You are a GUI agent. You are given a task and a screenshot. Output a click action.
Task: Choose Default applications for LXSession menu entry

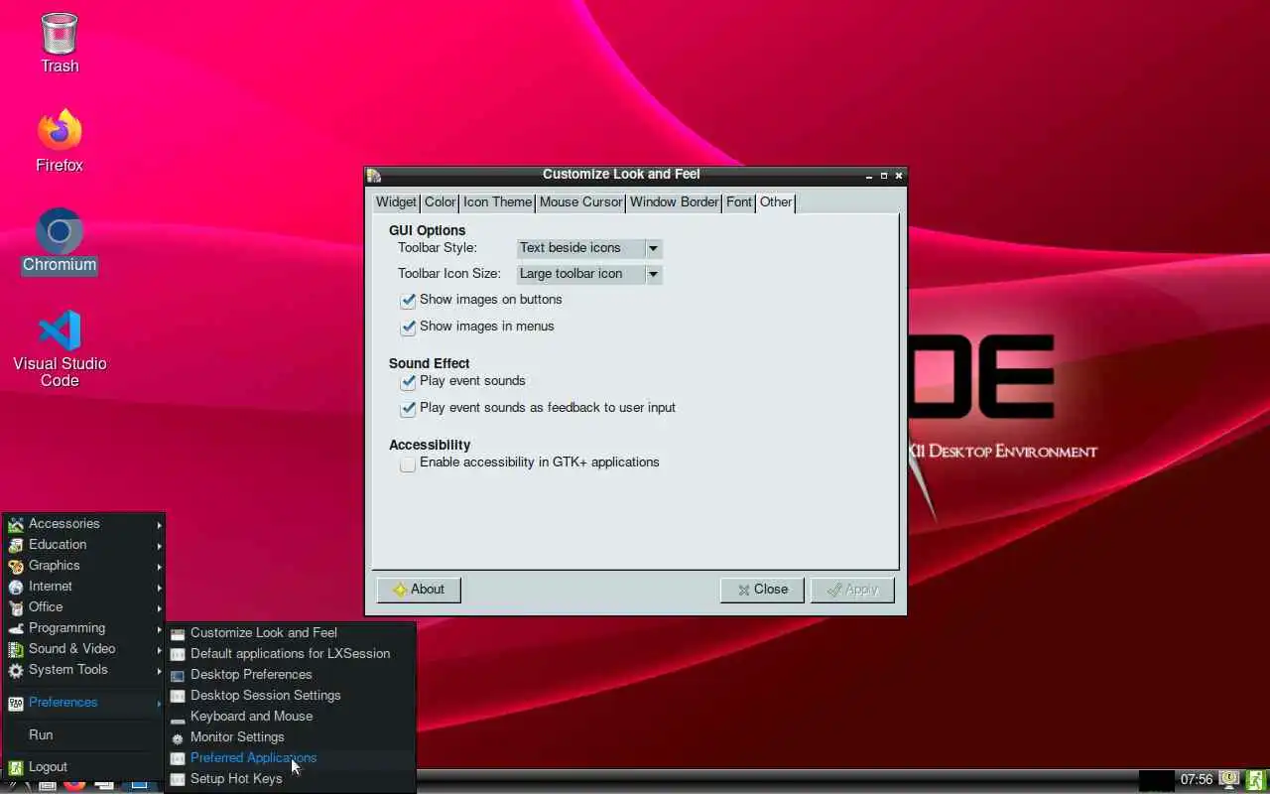[291, 654]
